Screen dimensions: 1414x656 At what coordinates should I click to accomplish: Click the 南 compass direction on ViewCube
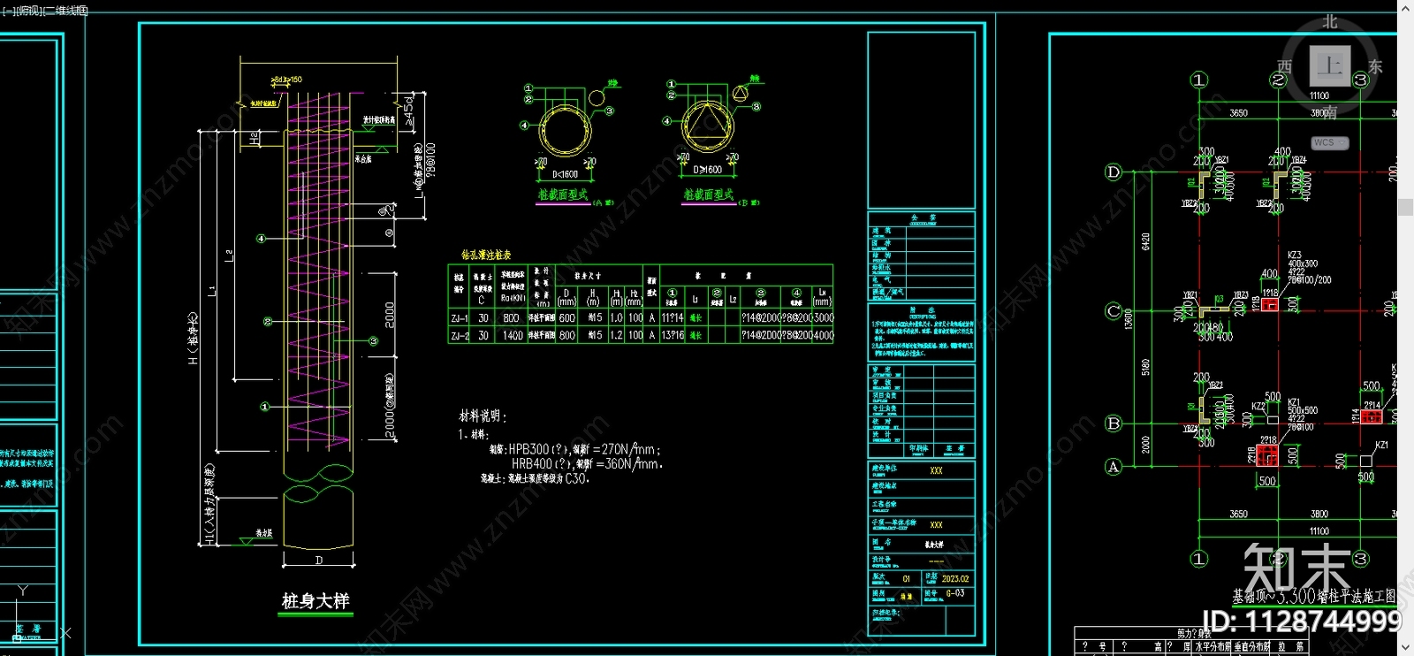1330,111
